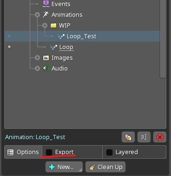Delete Loop_Test with the red X button

coord(160,137)
